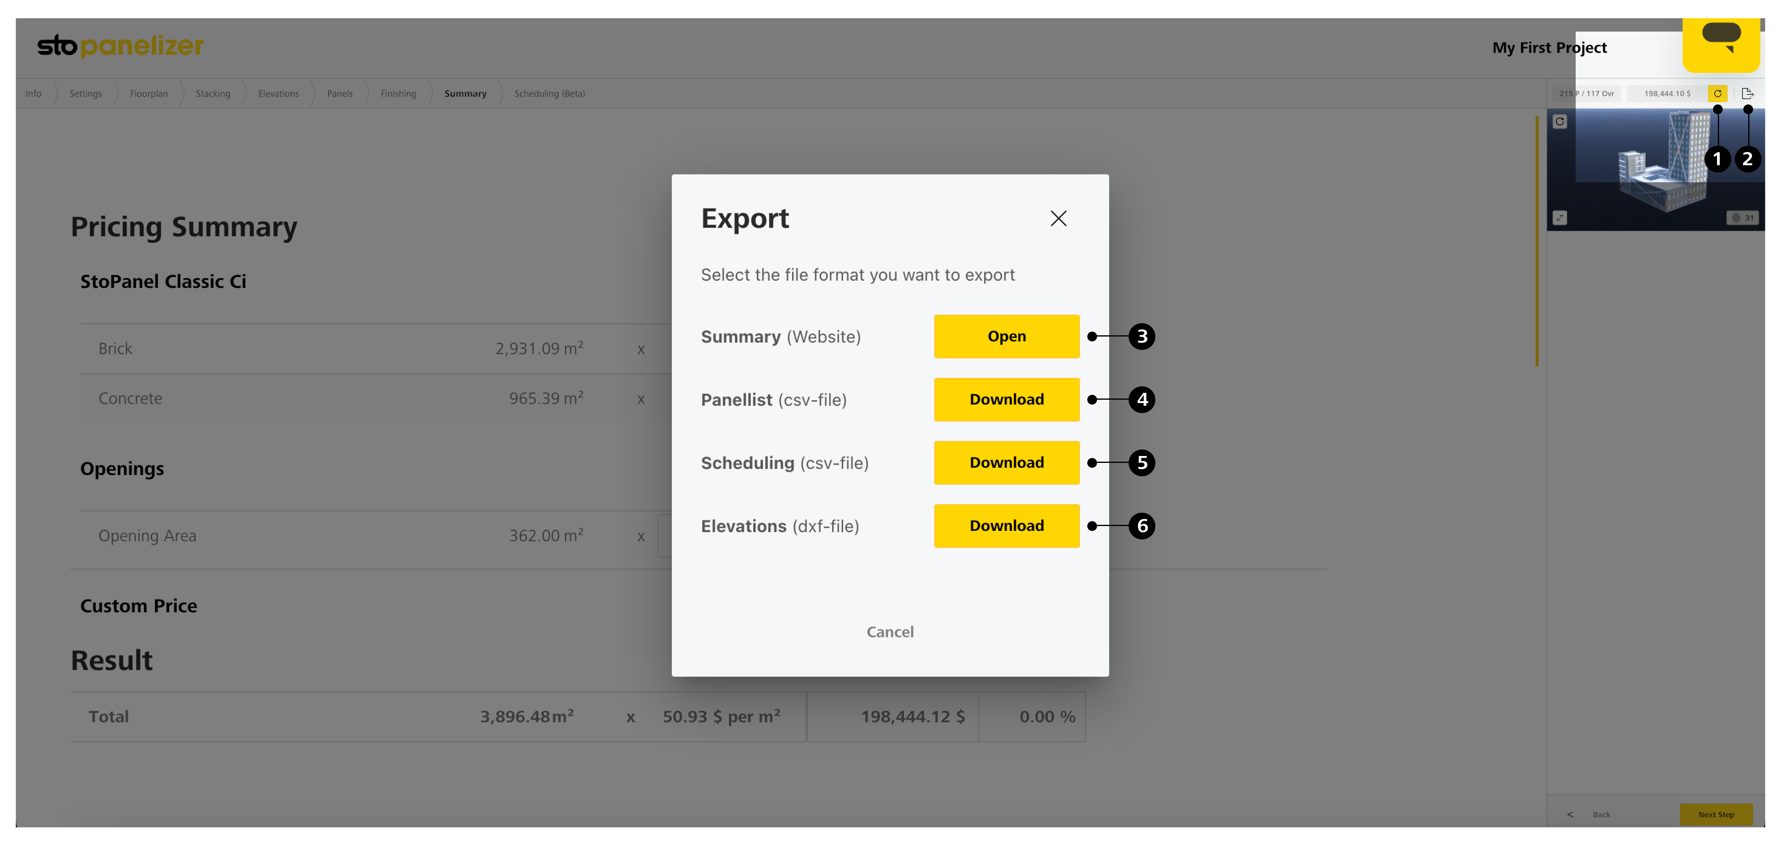This screenshot has height=865, width=1781.
Task: Go to the Floorplan step
Action: pyautogui.click(x=149, y=94)
